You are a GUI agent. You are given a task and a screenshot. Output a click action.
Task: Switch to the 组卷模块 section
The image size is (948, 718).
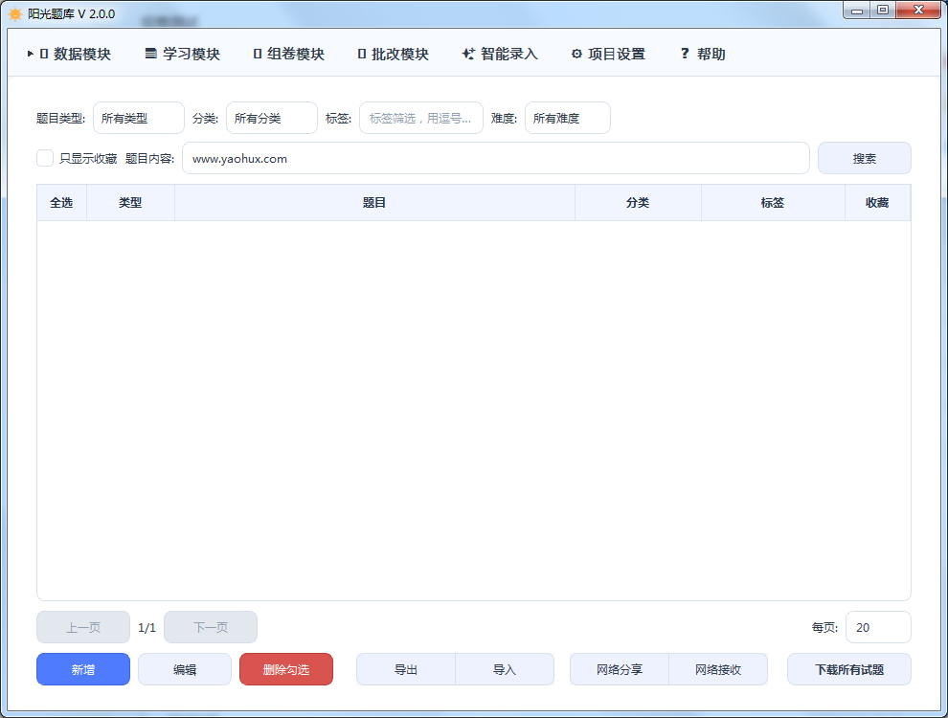tap(288, 54)
